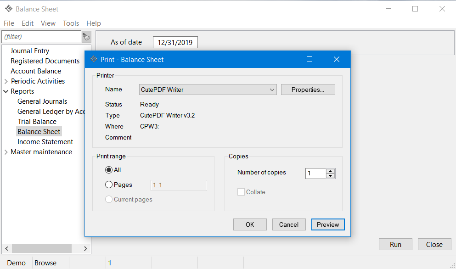Maximize the Print - Balance Sheet dialog
This screenshot has width=456, height=269.
coord(310,59)
